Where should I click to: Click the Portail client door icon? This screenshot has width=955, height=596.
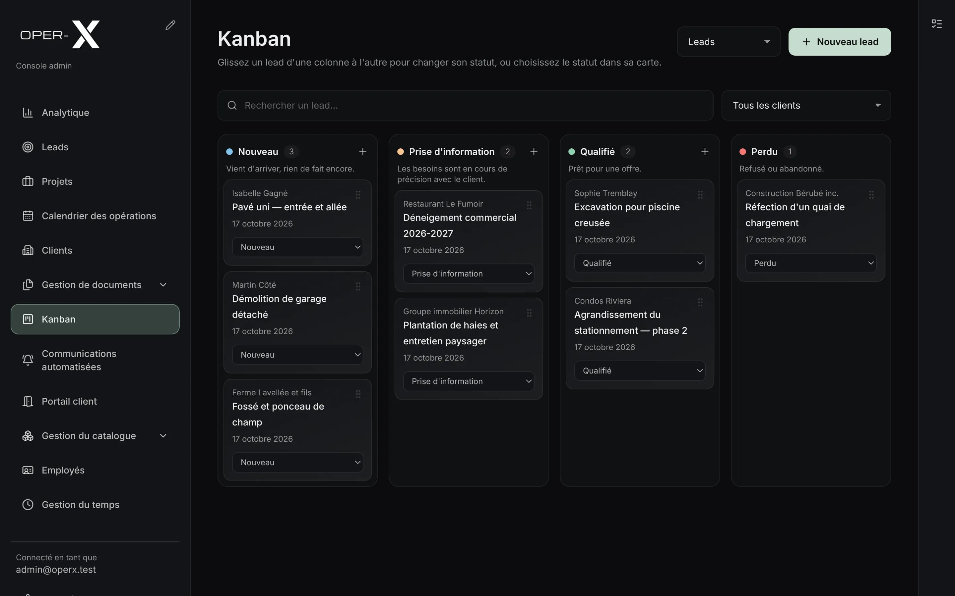pyautogui.click(x=28, y=401)
